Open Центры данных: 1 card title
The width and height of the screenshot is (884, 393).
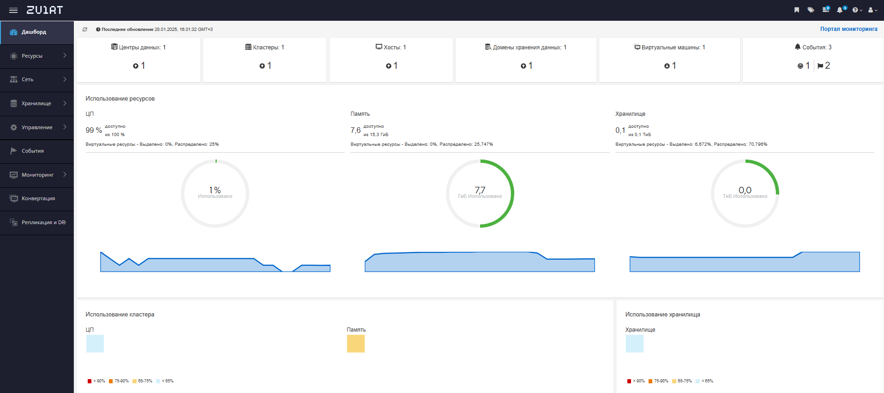click(138, 48)
